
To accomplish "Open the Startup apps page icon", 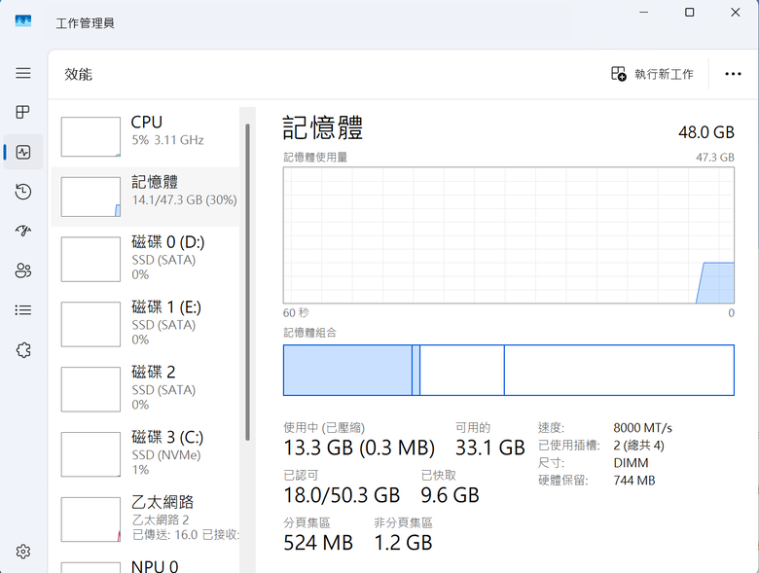I will tap(22, 231).
